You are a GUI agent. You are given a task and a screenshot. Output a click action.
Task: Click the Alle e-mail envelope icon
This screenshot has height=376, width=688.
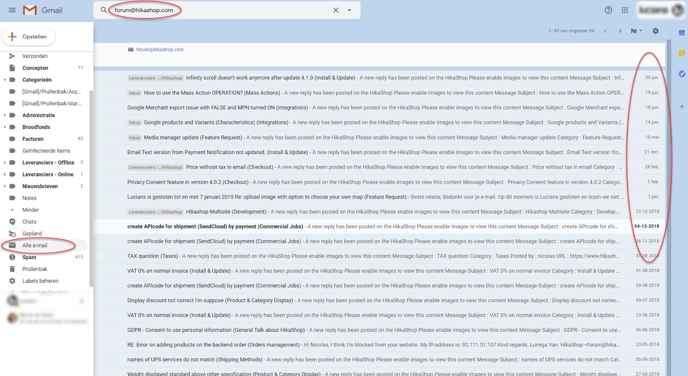[12, 245]
